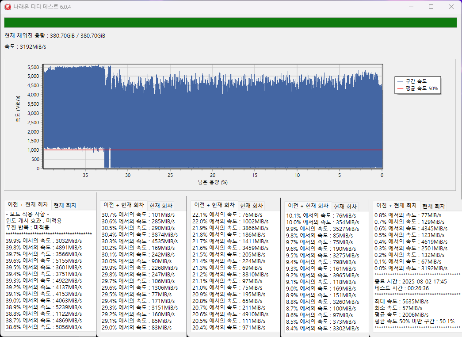The width and height of the screenshot is (462, 337).
Task: Select the 0.4% 에서의 속도 : 4619MiB/s row
Action: tap(411, 242)
